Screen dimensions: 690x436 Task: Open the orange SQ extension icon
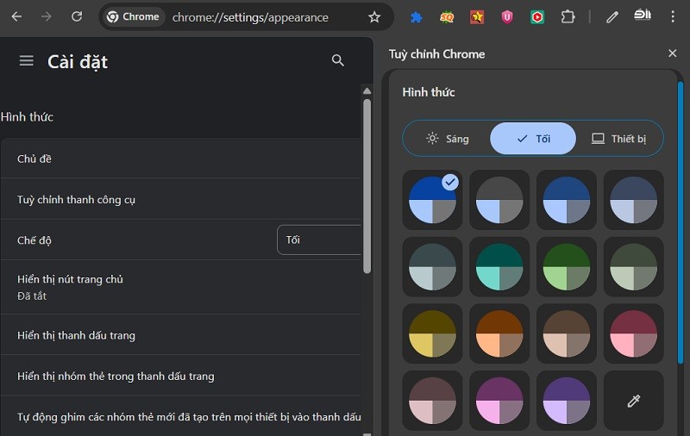tap(447, 17)
